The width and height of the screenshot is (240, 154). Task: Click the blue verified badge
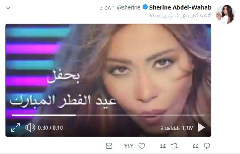145,7
